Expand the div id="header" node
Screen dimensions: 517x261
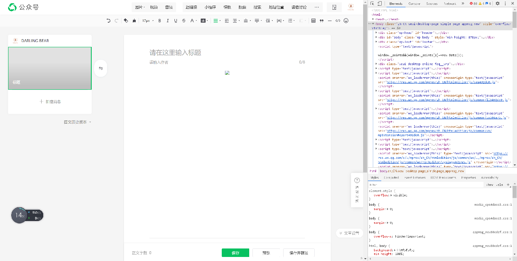click(376, 33)
